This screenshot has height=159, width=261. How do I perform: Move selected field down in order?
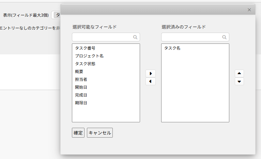239,82
